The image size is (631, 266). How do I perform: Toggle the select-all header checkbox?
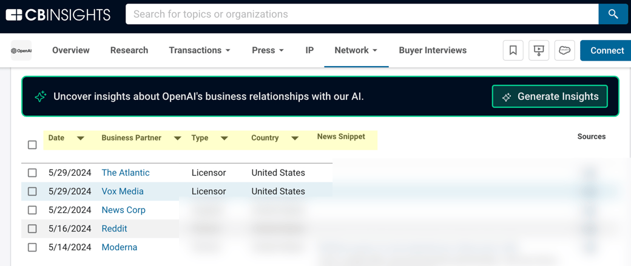pos(32,145)
